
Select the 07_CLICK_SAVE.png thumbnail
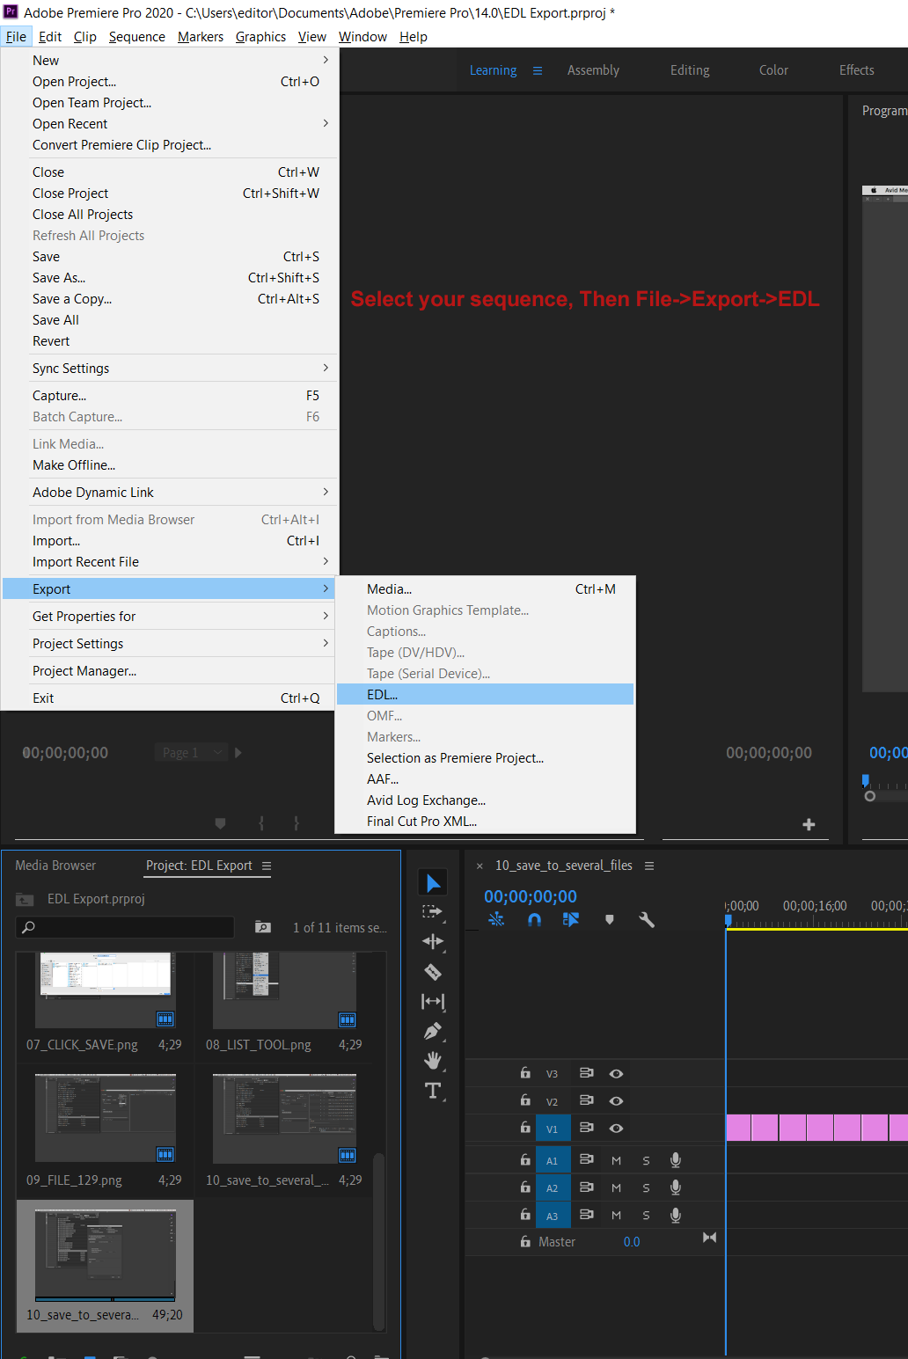click(x=105, y=990)
